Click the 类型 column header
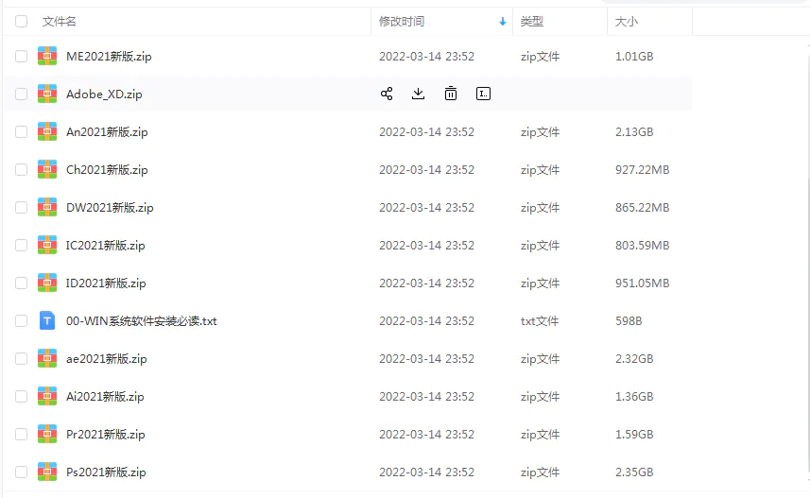The image size is (810, 498). pos(532,21)
